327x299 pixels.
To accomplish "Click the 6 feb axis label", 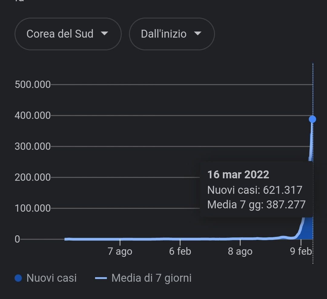I will pyautogui.click(x=180, y=251).
